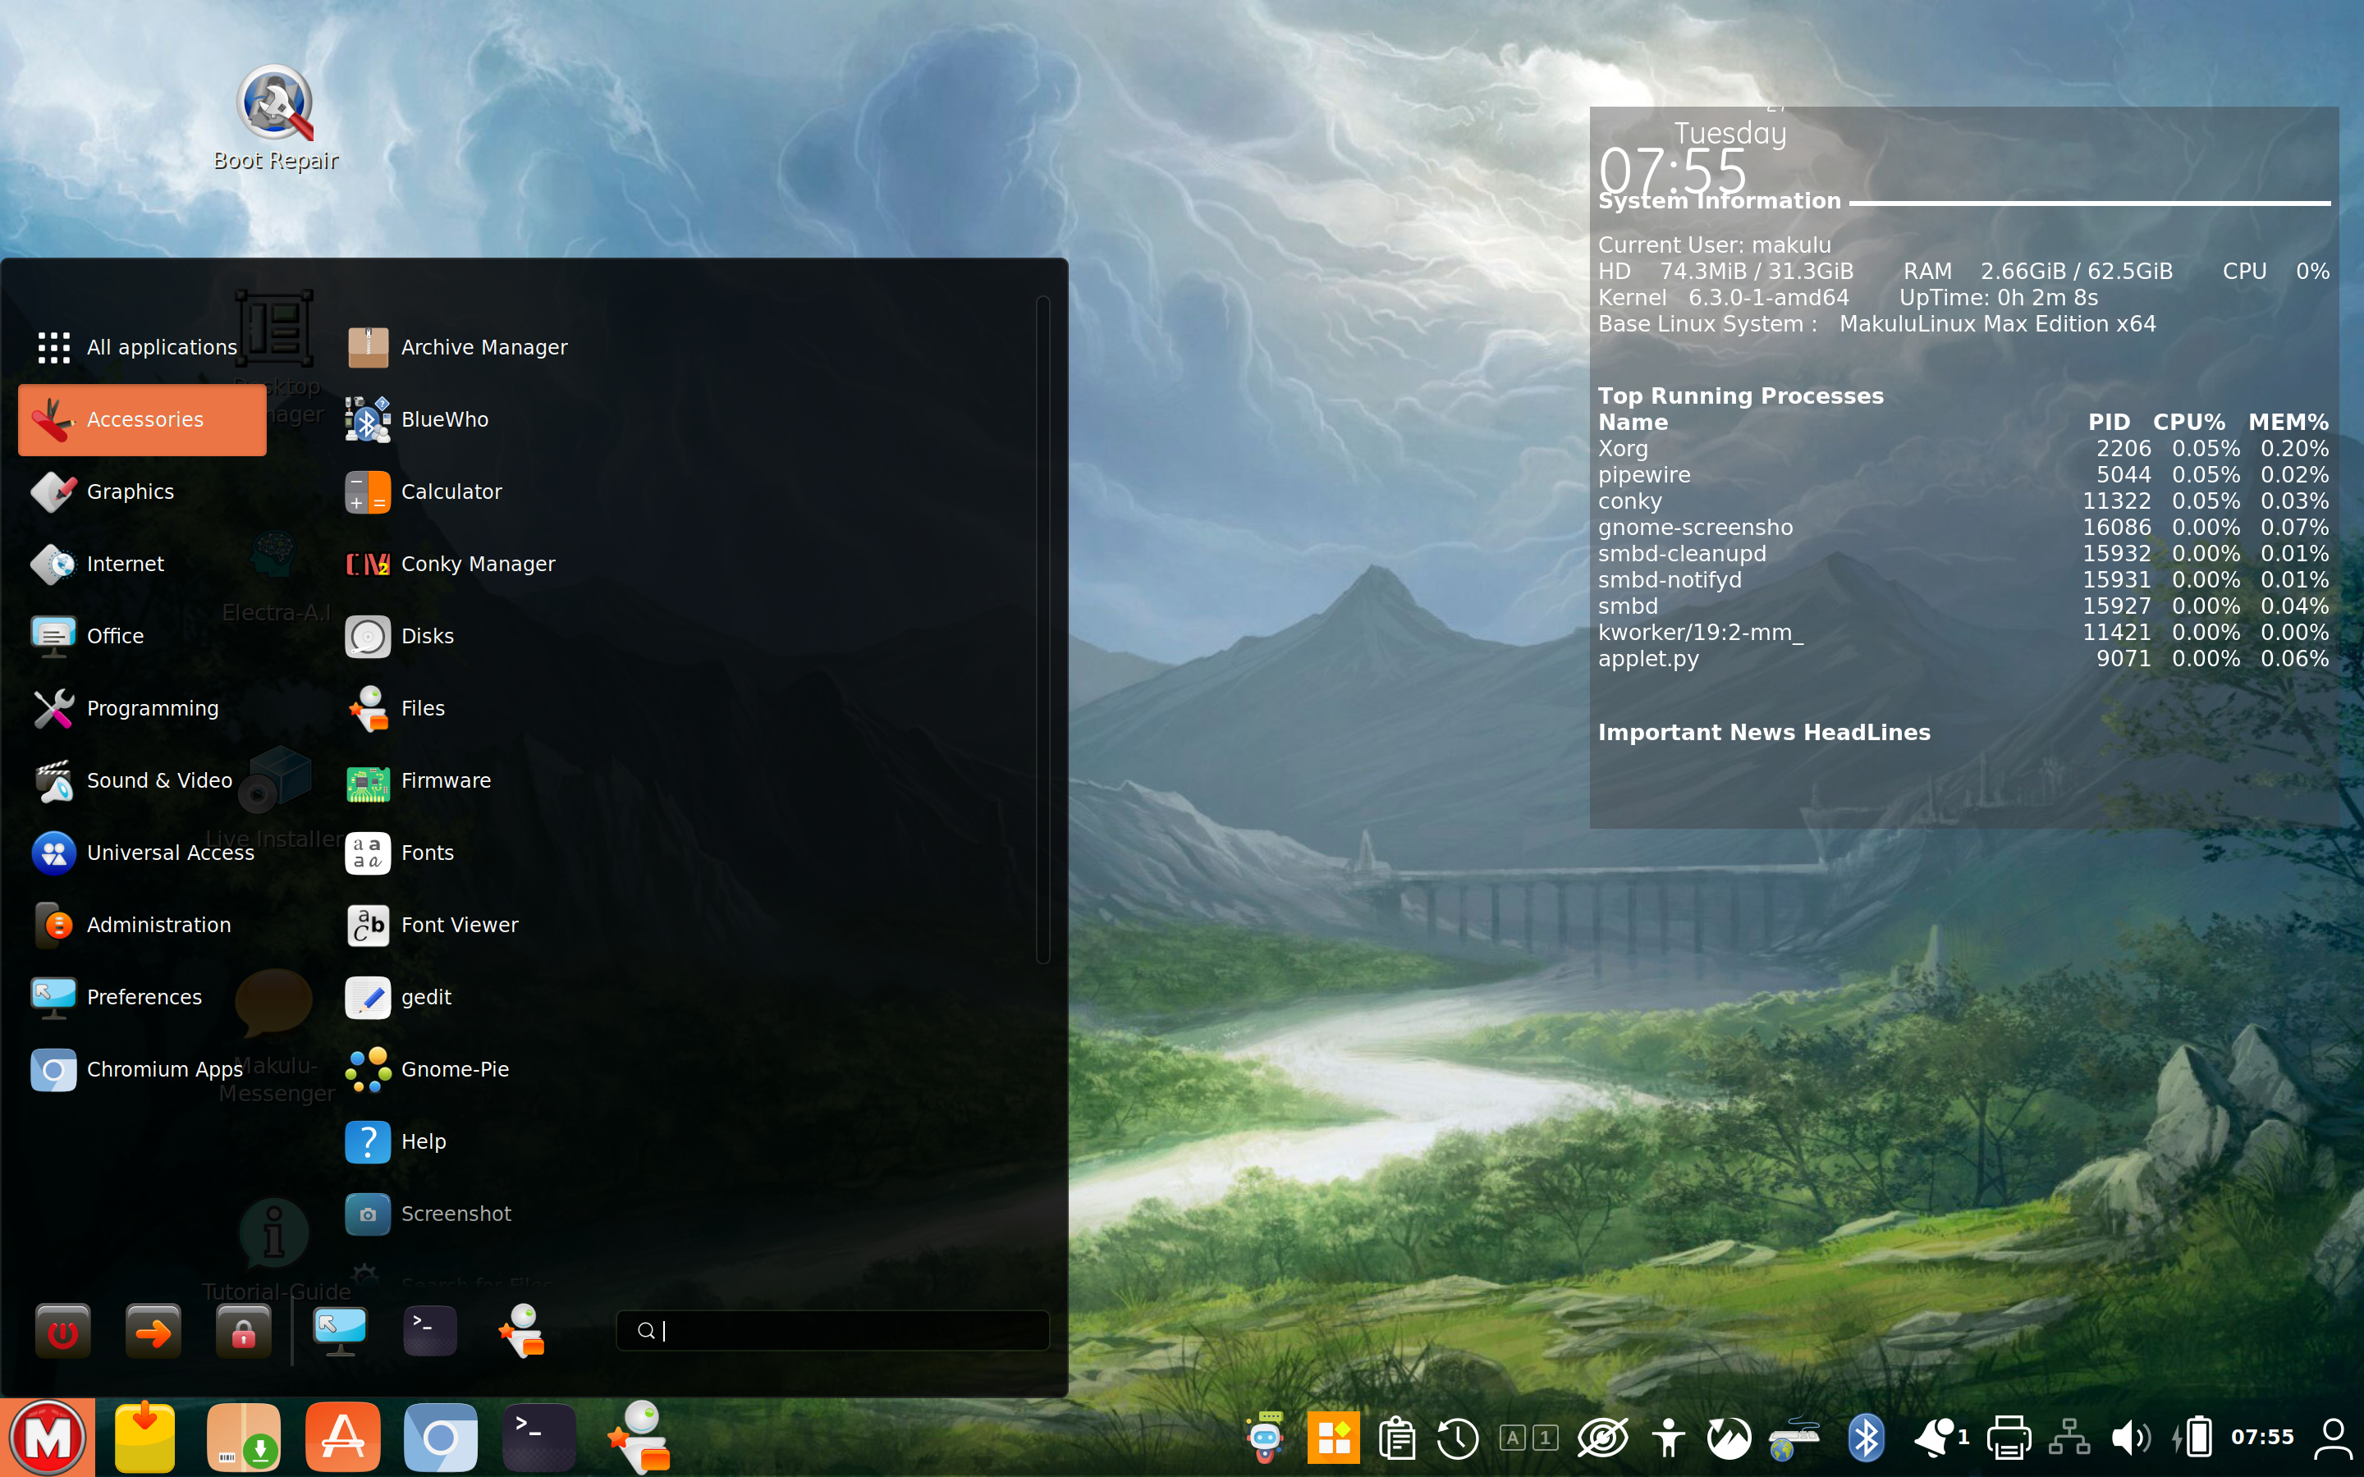Open the clipboard manager tray icon
Viewport: 2364px width, 1477px height.
click(x=1397, y=1437)
